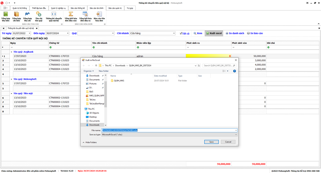Click the navigation pane scrollbar down arrow
The height and width of the screenshot is (173, 321).
click(x=105, y=125)
